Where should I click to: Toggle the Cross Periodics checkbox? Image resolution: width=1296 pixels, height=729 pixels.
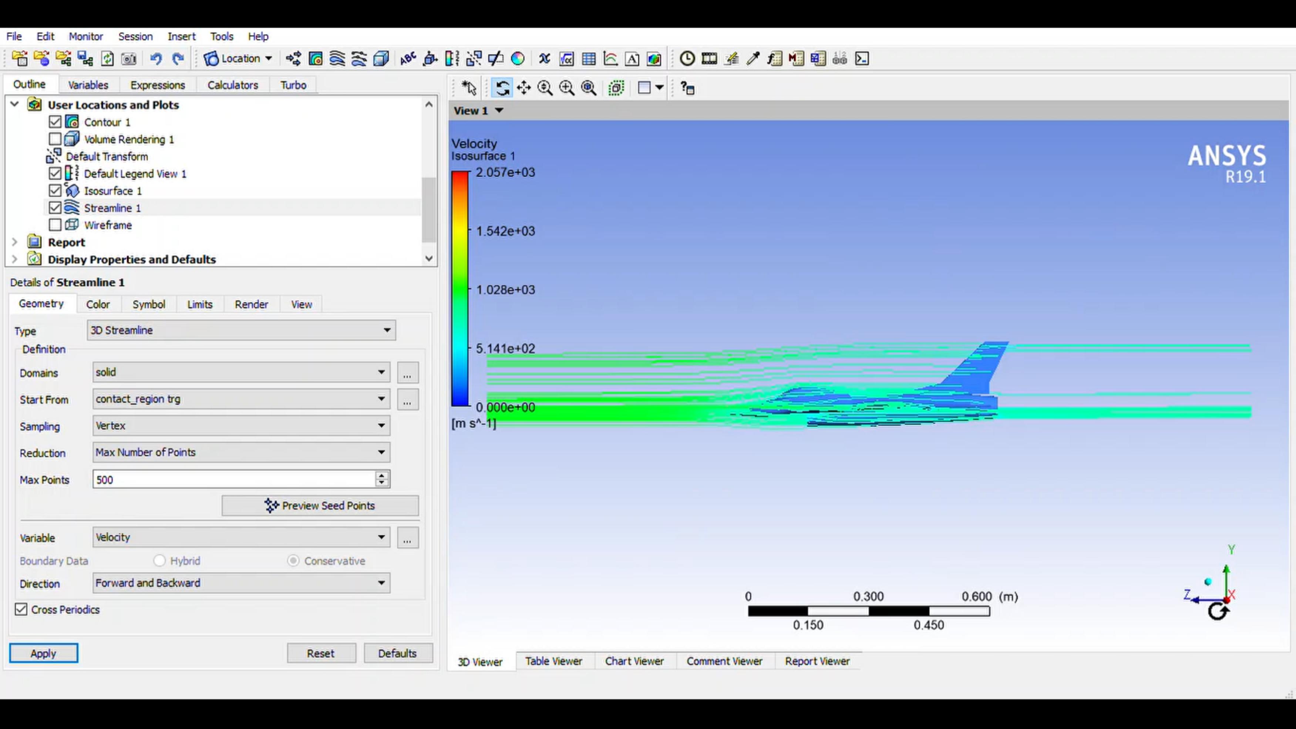coord(21,609)
